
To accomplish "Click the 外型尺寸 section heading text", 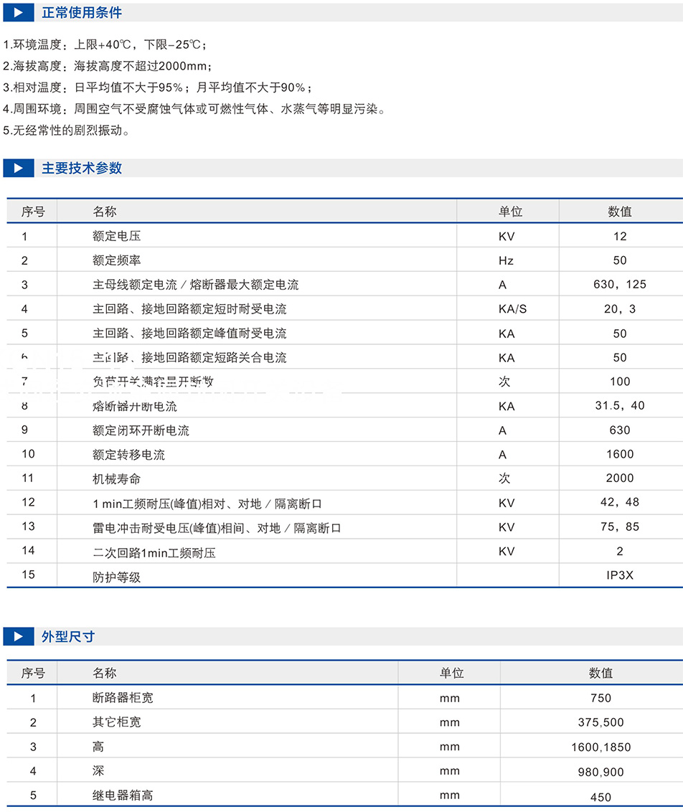I will (67, 636).
